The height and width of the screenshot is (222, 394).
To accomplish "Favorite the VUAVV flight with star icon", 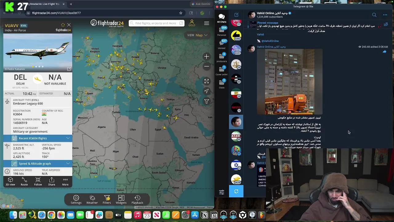I will (x=63, y=25).
